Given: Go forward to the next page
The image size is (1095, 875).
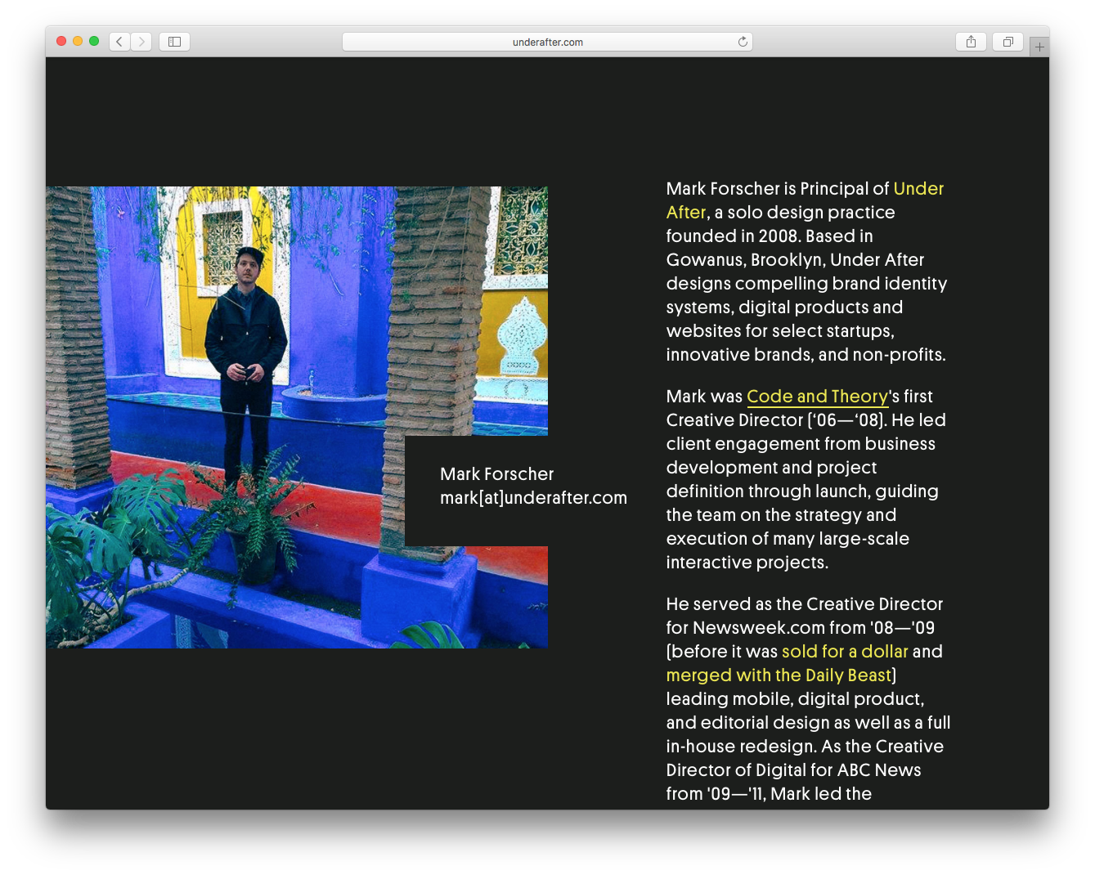Looking at the screenshot, I should (141, 42).
